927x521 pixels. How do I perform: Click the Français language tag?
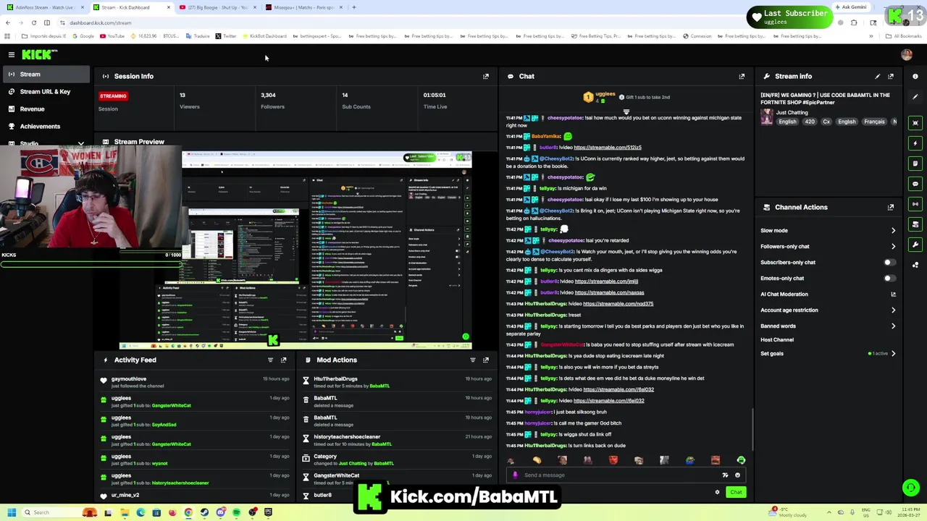(x=874, y=122)
